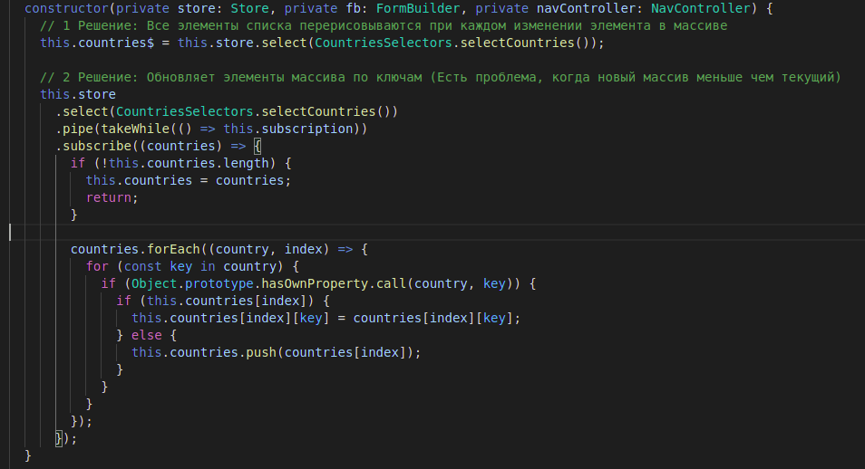
Task: Select the 'FormBuilder' type name
Action: 418,8
